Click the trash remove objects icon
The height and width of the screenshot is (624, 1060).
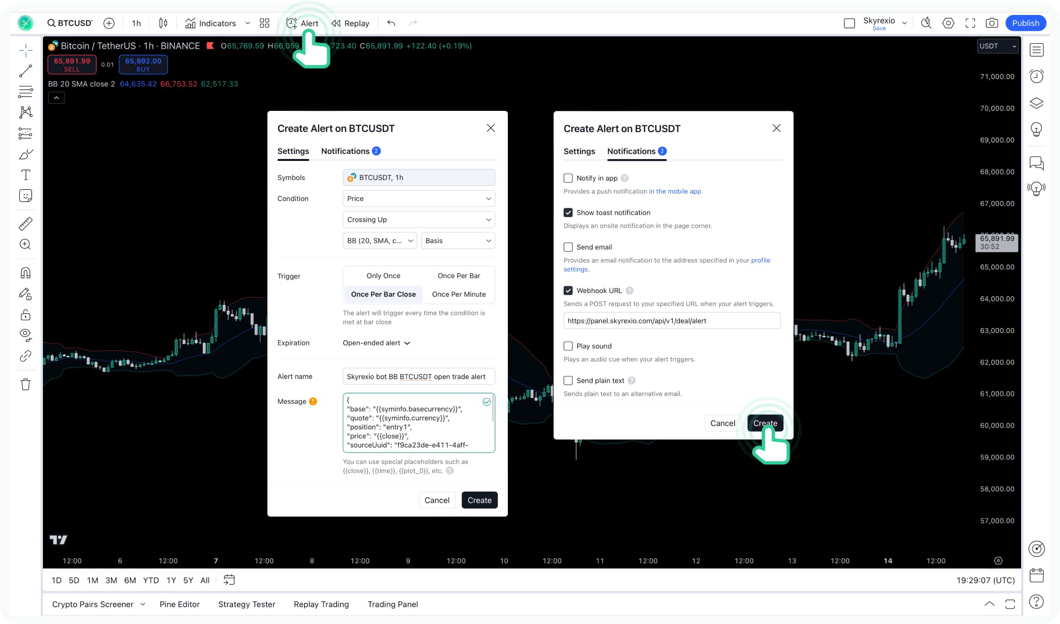(x=26, y=385)
